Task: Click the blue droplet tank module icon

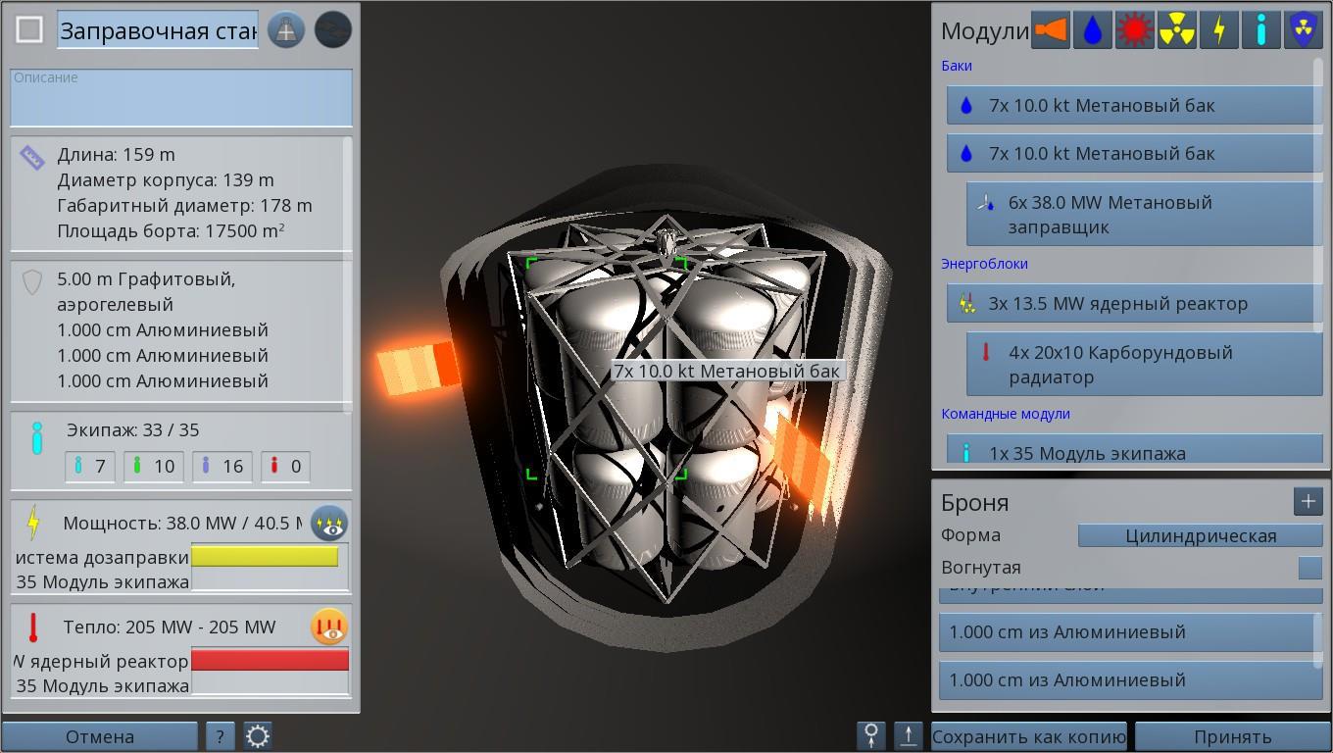Action: pos(1092,30)
